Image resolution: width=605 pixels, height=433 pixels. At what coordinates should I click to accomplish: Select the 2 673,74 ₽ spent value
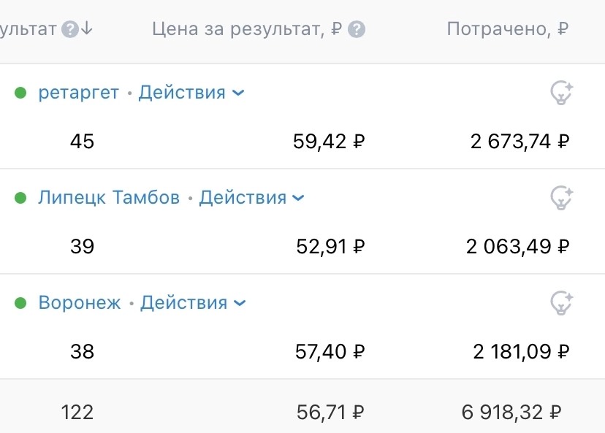tap(520, 141)
